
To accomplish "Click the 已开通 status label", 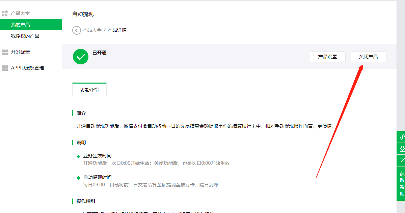I will click(x=100, y=53).
